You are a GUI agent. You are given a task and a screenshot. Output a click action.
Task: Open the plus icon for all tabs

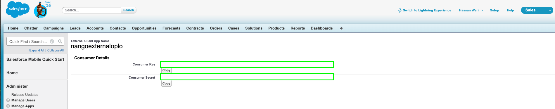[x=341, y=28]
